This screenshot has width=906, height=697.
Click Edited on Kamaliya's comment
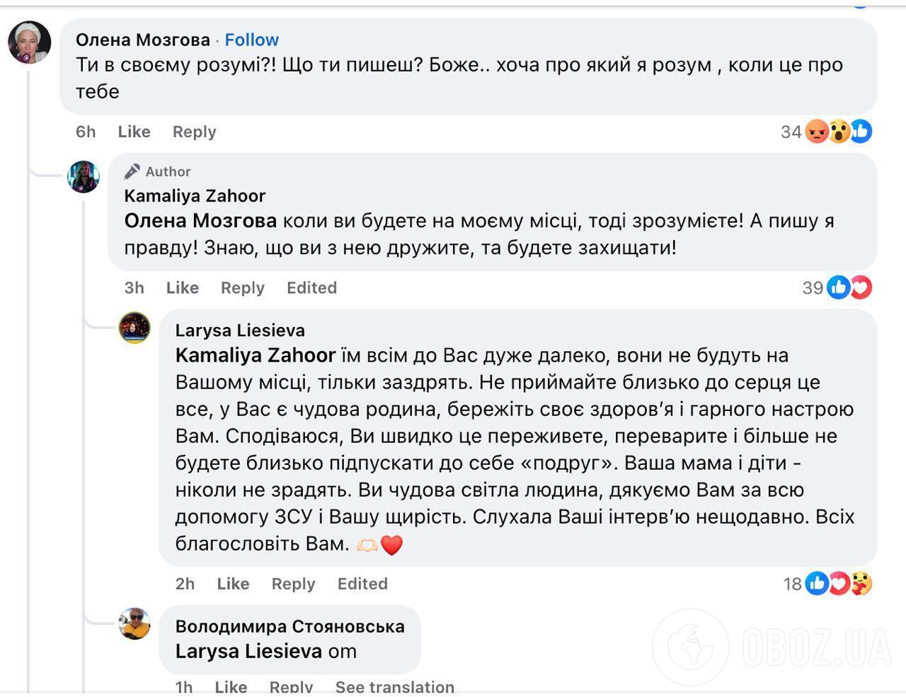[x=311, y=287]
